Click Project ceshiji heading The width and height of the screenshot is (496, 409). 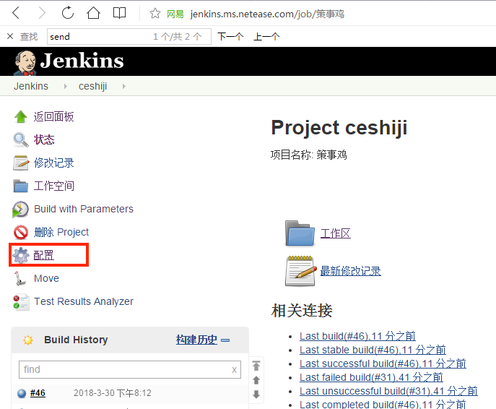[x=339, y=128]
